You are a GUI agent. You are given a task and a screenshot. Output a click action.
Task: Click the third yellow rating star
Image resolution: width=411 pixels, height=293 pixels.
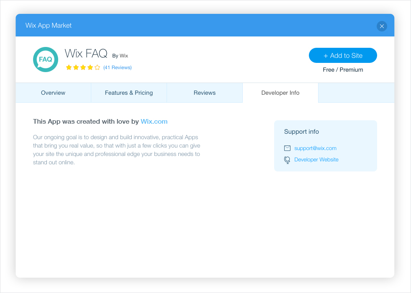click(83, 67)
